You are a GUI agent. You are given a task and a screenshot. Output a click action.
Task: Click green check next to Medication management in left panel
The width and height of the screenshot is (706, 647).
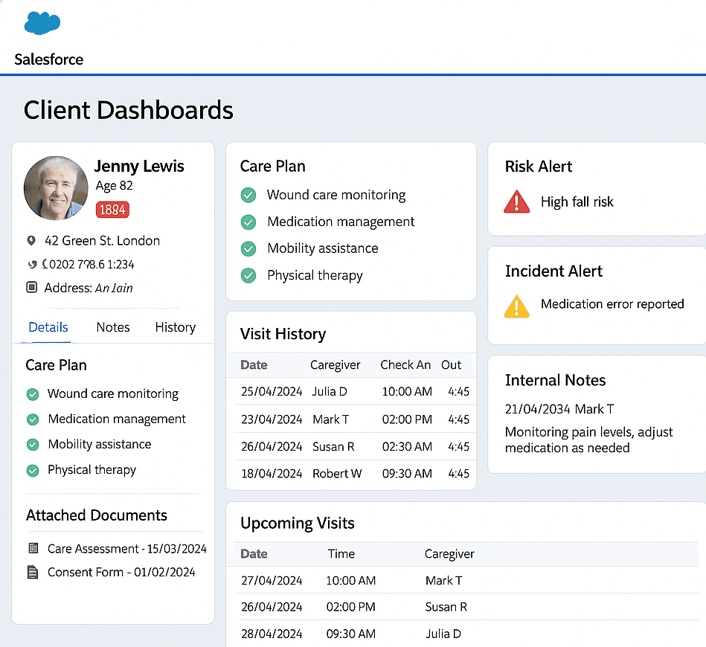[x=33, y=419]
